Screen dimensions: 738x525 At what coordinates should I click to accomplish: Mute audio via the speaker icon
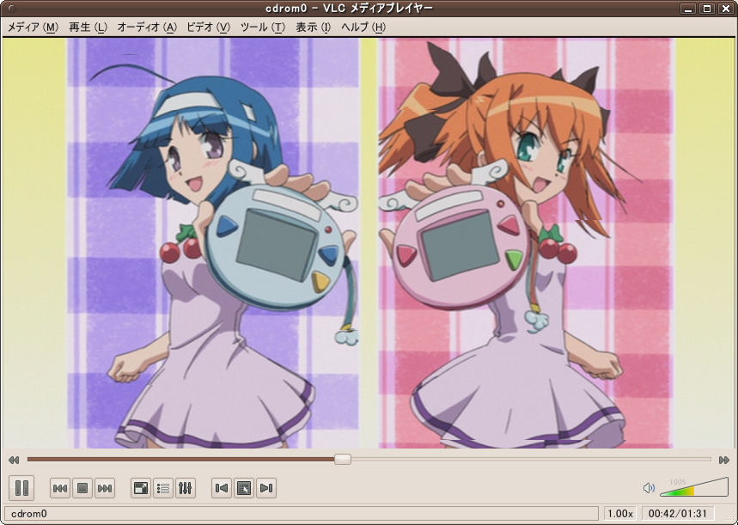[649, 488]
